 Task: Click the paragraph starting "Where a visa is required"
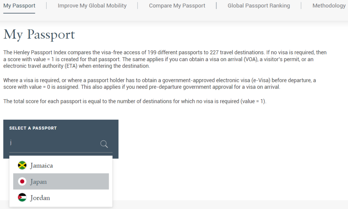click(x=160, y=83)
